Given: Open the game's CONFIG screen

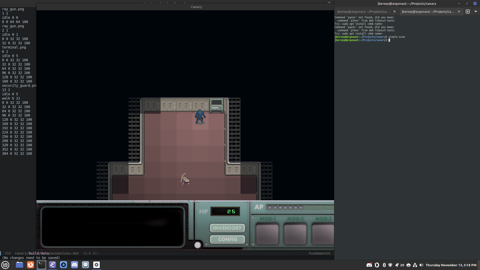Looking at the screenshot, I should click(x=227, y=239).
